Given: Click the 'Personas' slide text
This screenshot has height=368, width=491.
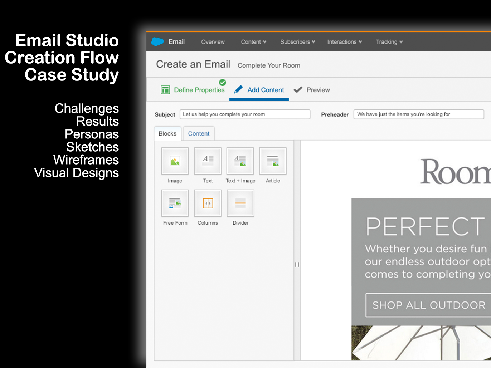Looking at the screenshot, I should (92, 134).
